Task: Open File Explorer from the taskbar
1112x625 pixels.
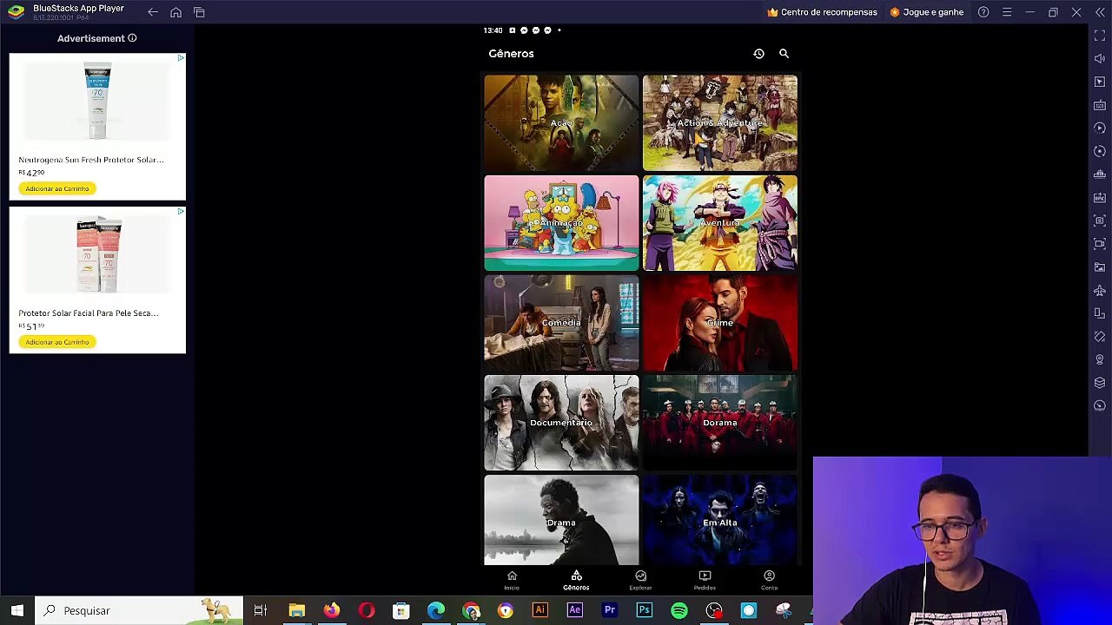Action: click(x=297, y=610)
